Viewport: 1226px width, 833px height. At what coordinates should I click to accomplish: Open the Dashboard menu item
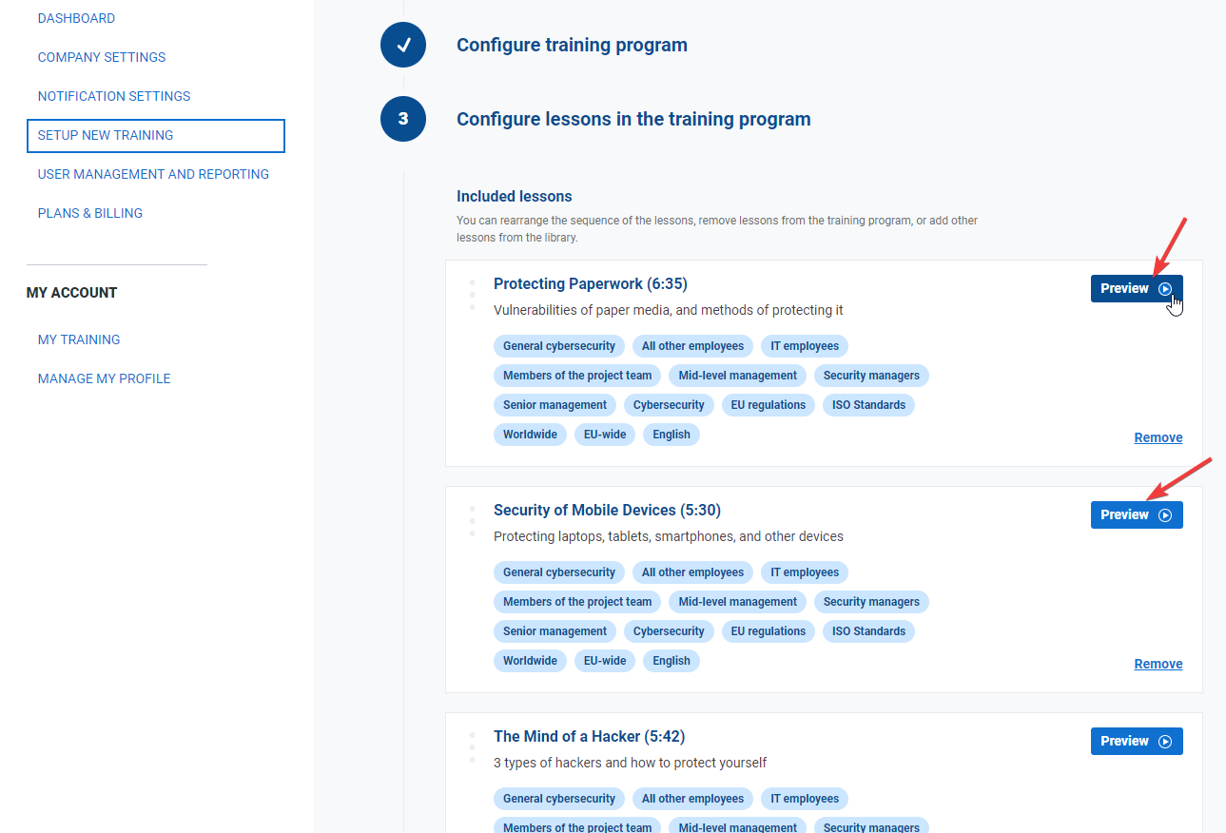[x=76, y=18]
